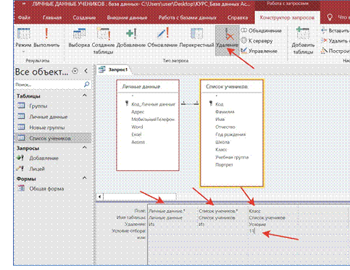Click Код_Личные данные field

(x=153, y=104)
